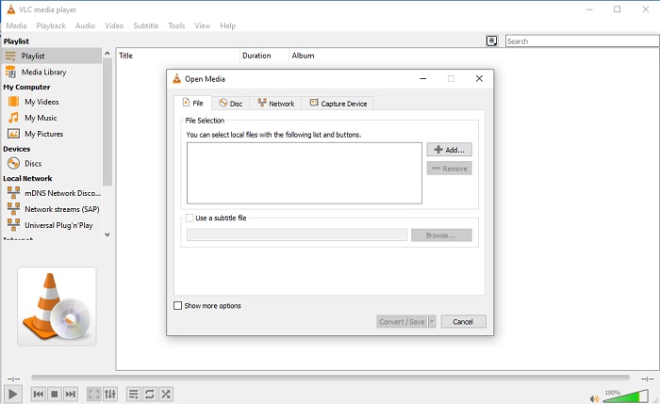Click the playback seek bar
This screenshot has height=404, width=660.
[x=330, y=378]
